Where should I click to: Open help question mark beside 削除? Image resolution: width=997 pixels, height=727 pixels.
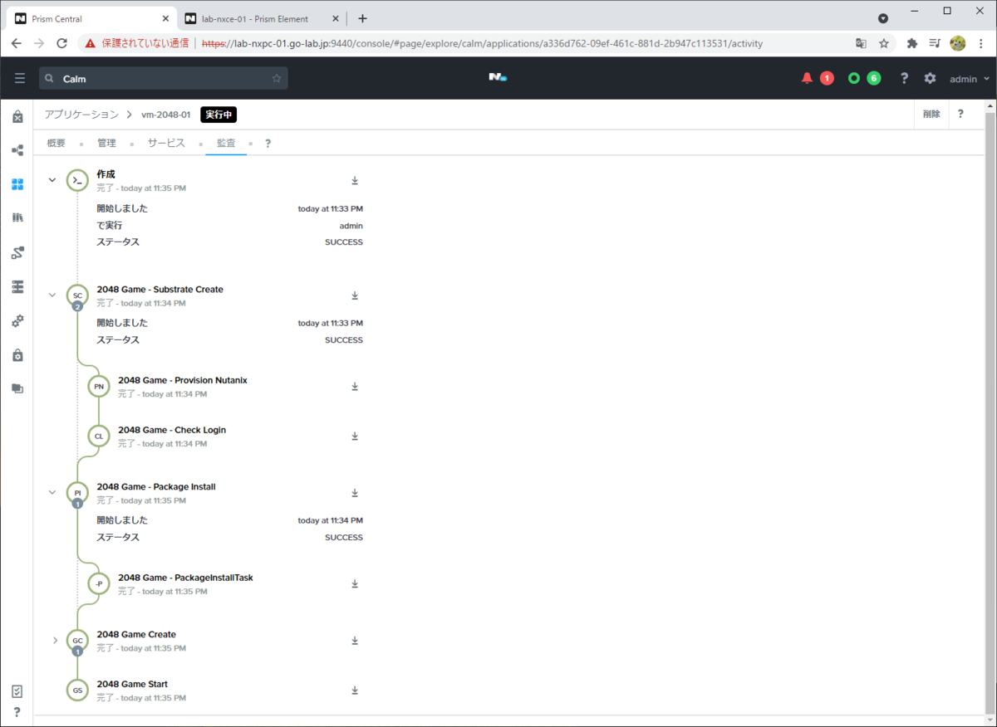(960, 115)
